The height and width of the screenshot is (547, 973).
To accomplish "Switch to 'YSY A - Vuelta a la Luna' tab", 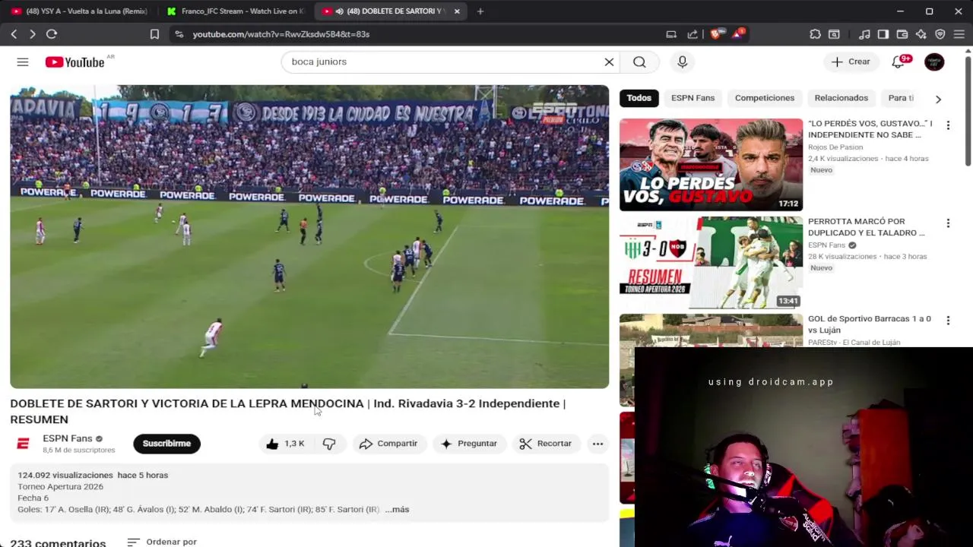I will click(79, 11).
